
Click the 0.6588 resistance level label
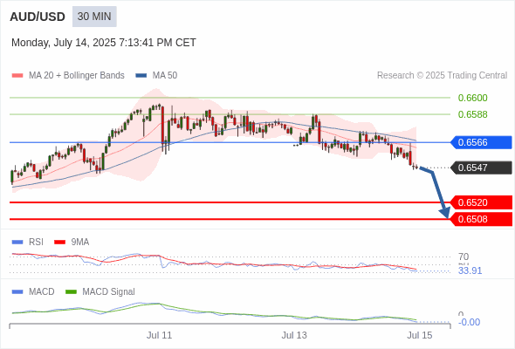[x=472, y=114]
